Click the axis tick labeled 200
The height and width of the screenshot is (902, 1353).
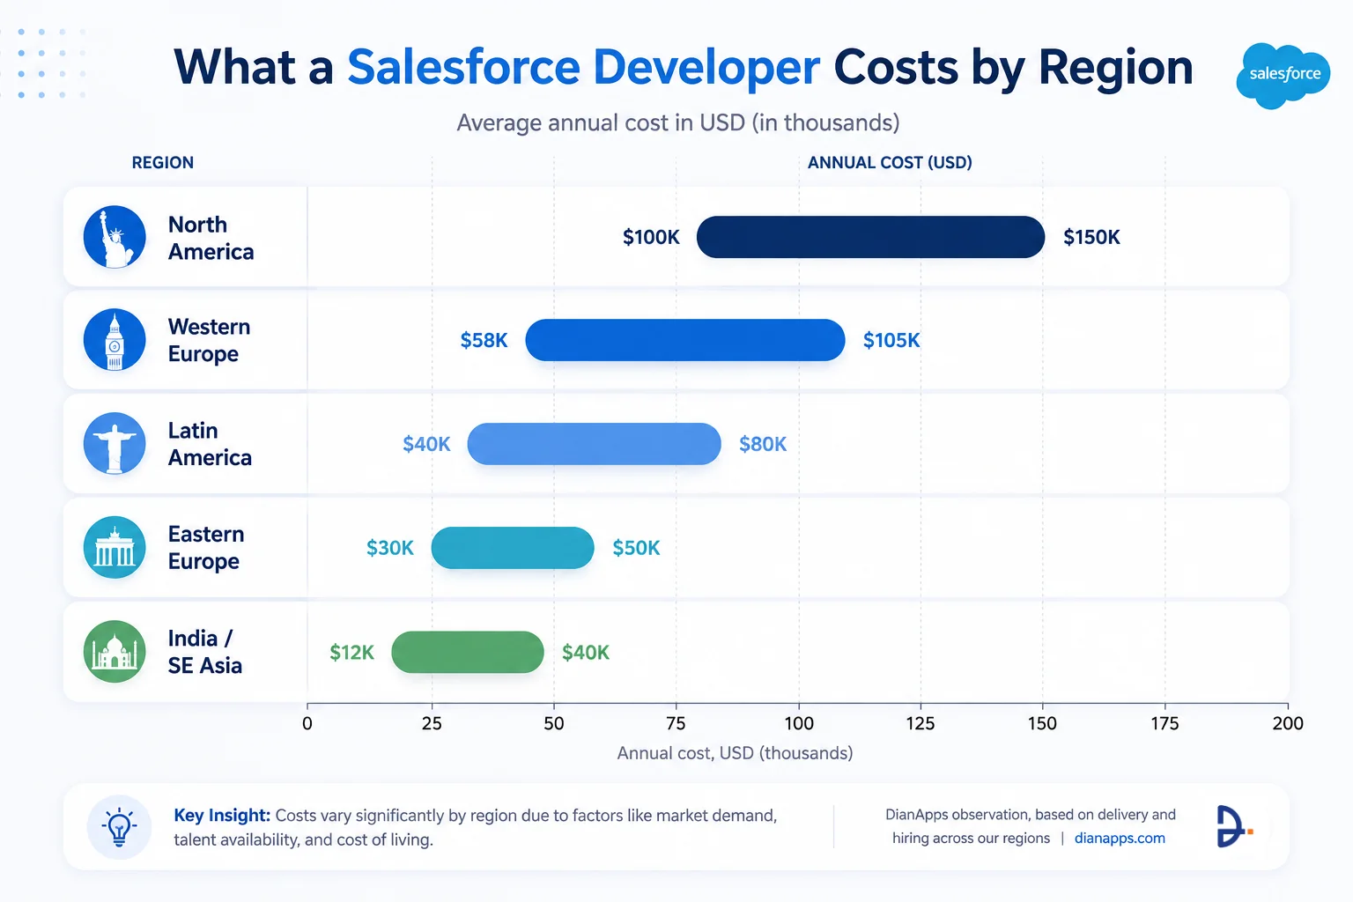(x=1288, y=723)
